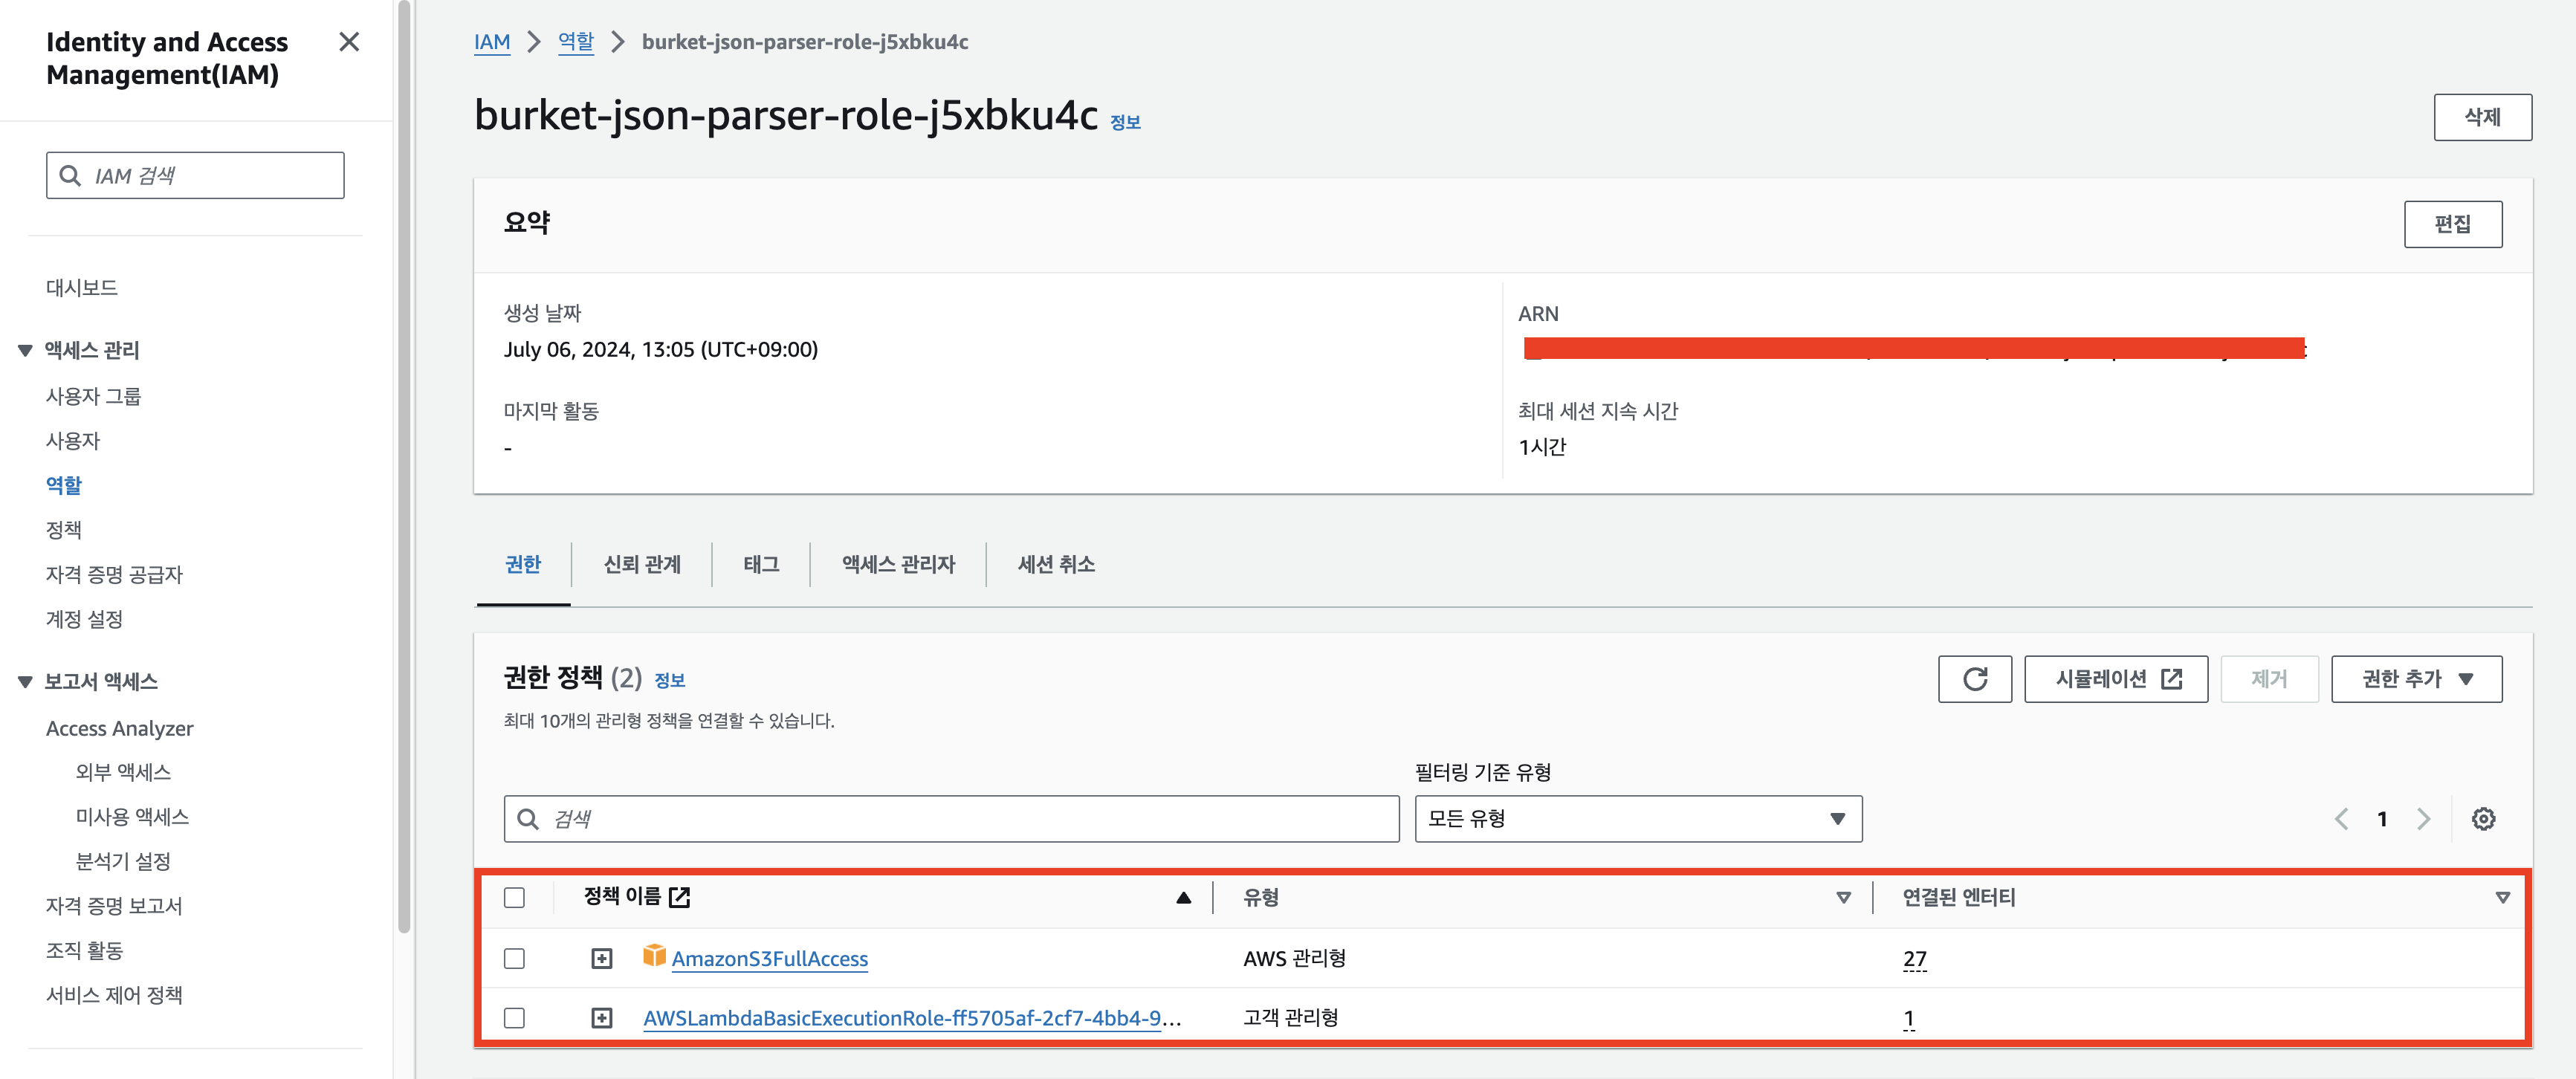Image resolution: width=2576 pixels, height=1079 pixels.
Task: Sort by 정책 이름 ascending arrow
Action: [x=1183, y=897]
